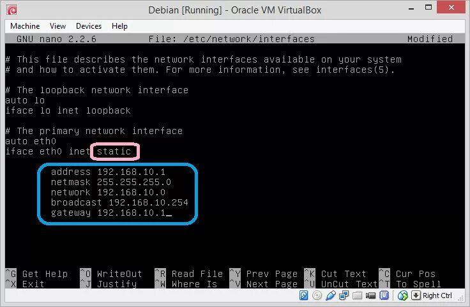
Task: Click the hard disk activity indicator icon
Action: (x=303, y=296)
